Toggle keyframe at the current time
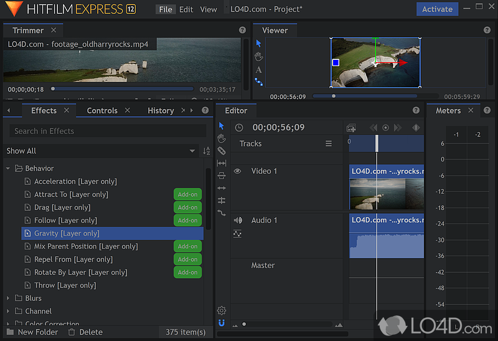The width and height of the screenshot is (498, 341). tap(385, 128)
